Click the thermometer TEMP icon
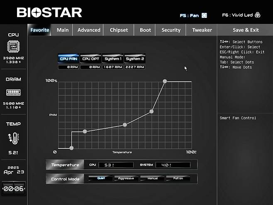273x205 pixels. pos(13,138)
